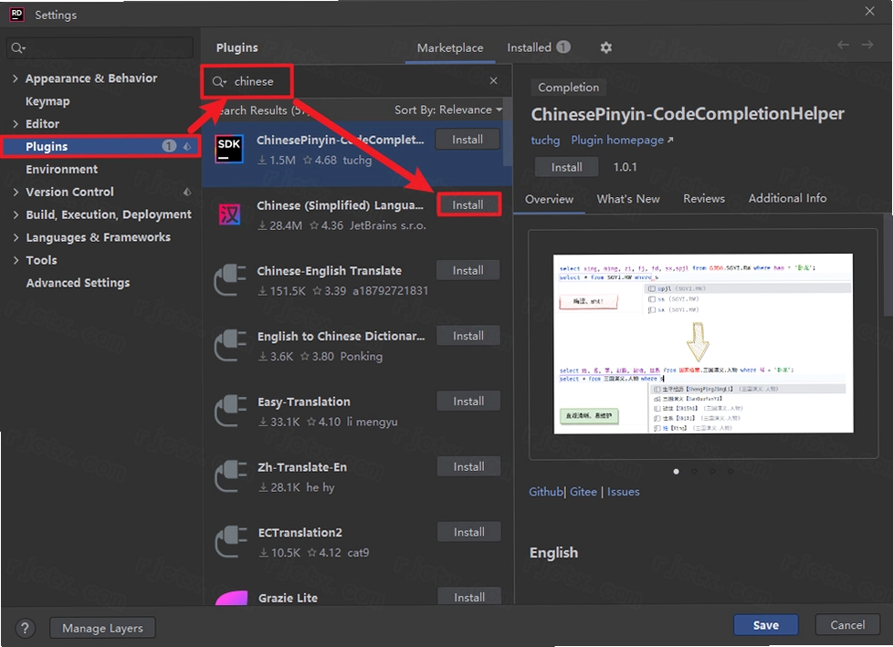Open the Additional Info tab

coord(787,199)
